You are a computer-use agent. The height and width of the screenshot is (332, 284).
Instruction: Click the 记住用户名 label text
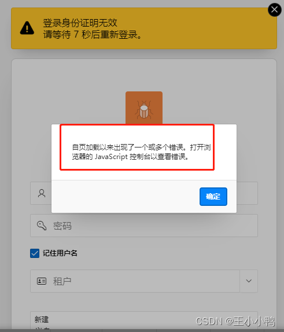(60, 253)
